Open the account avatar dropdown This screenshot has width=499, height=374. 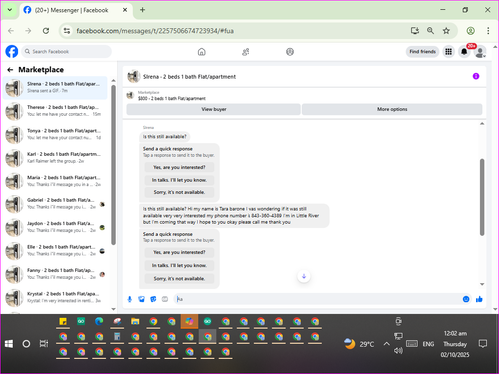[x=480, y=52]
